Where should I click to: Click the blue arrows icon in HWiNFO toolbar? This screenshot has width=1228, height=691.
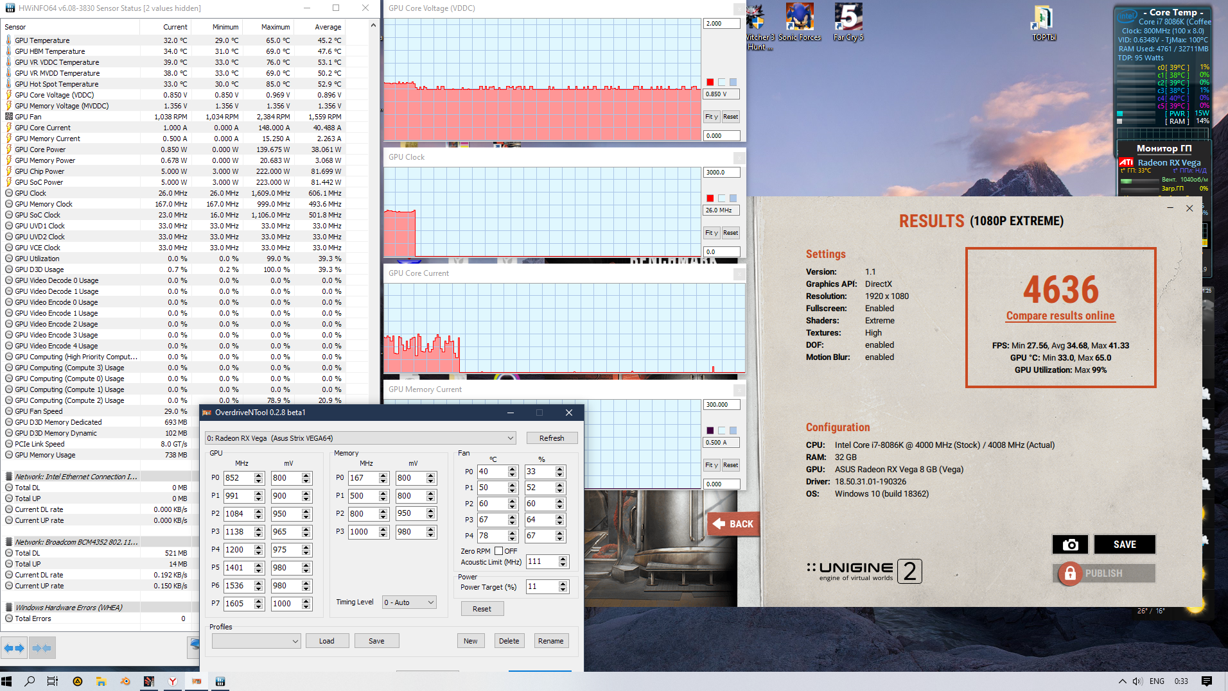click(x=14, y=648)
